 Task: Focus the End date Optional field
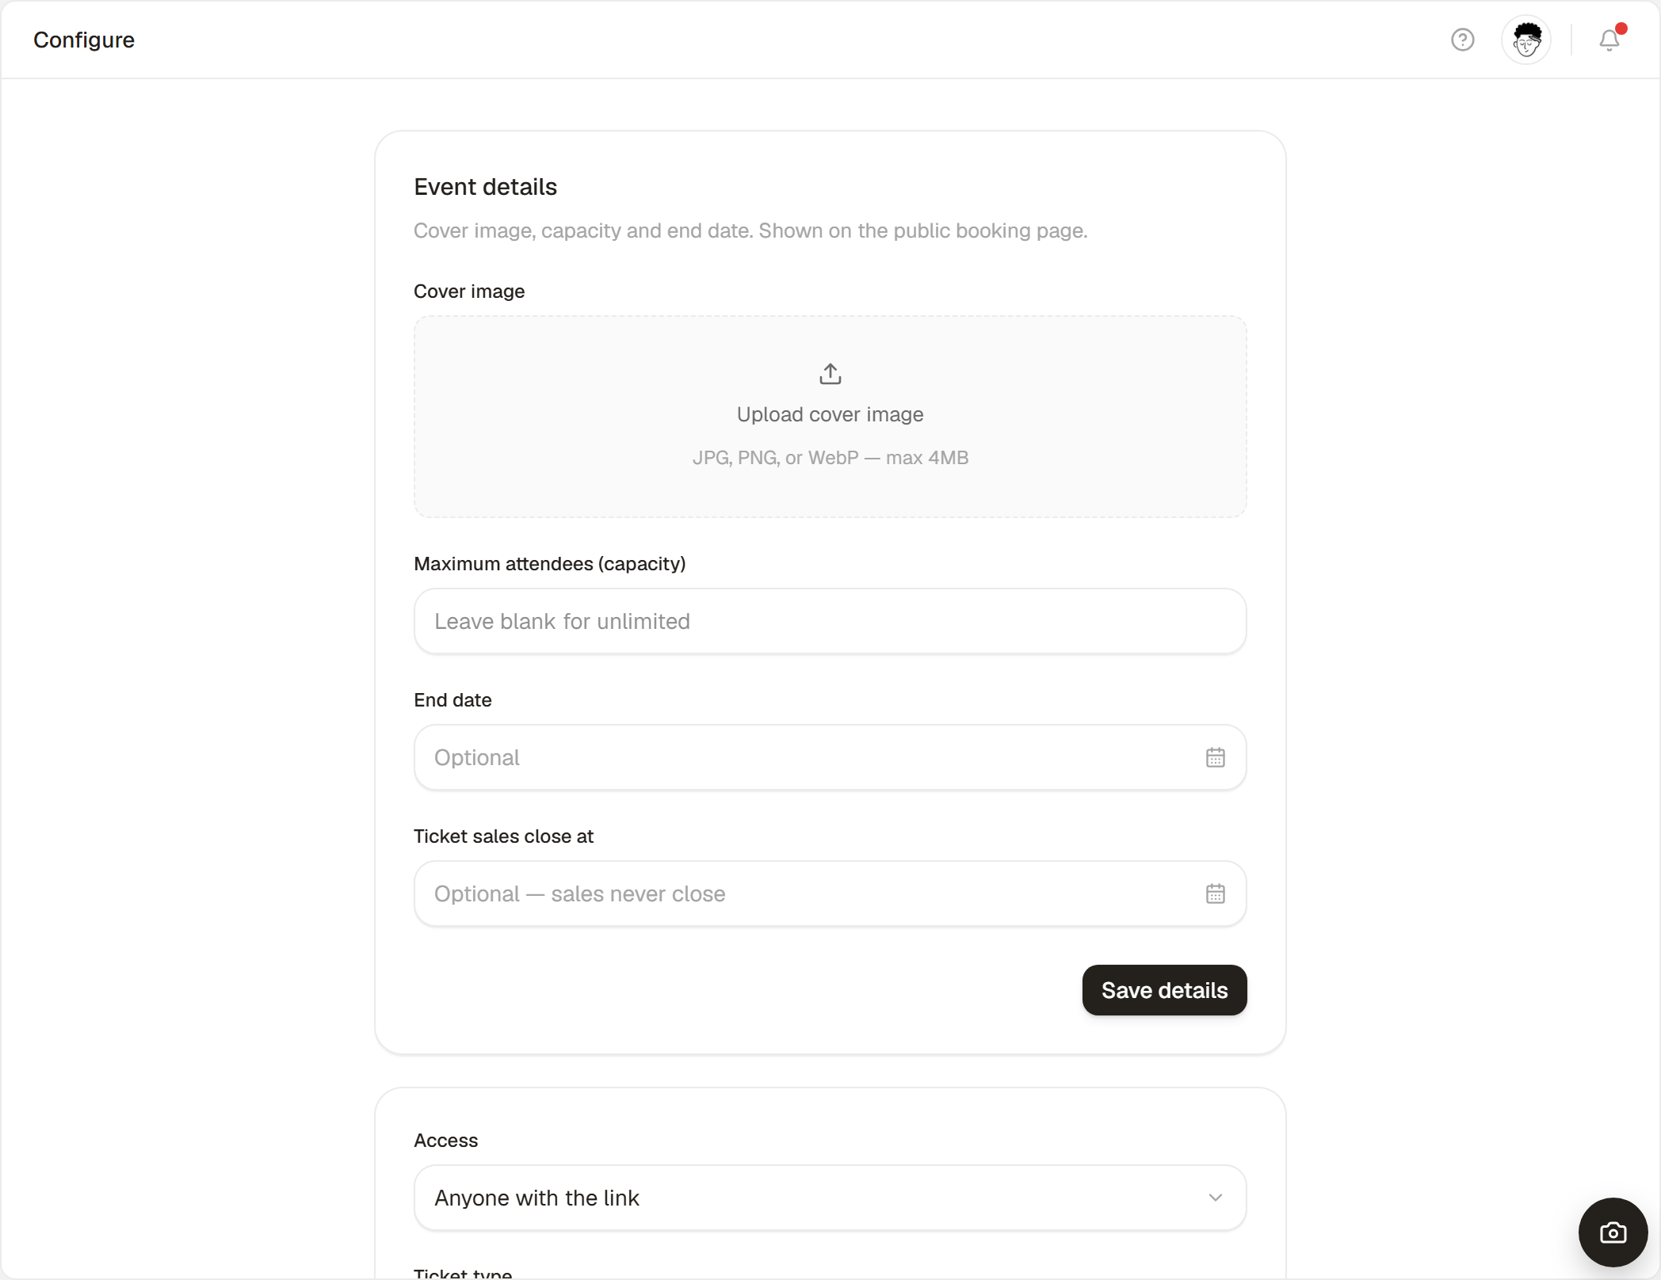(x=830, y=757)
